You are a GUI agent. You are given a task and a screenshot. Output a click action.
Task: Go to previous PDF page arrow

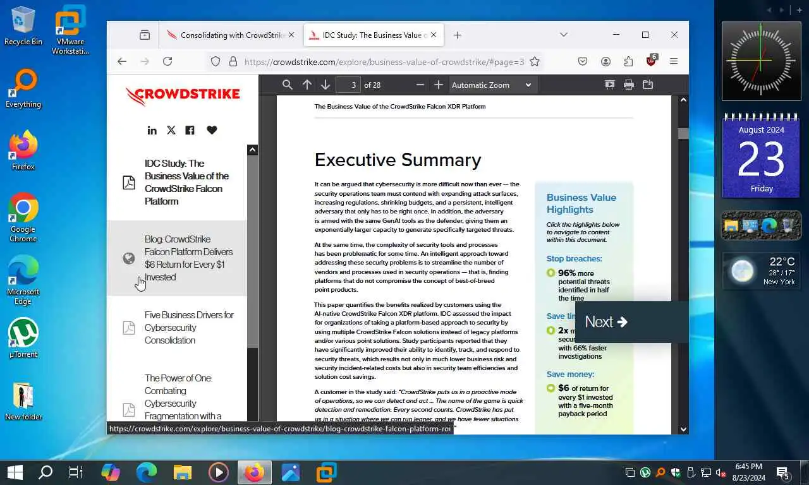coord(307,85)
